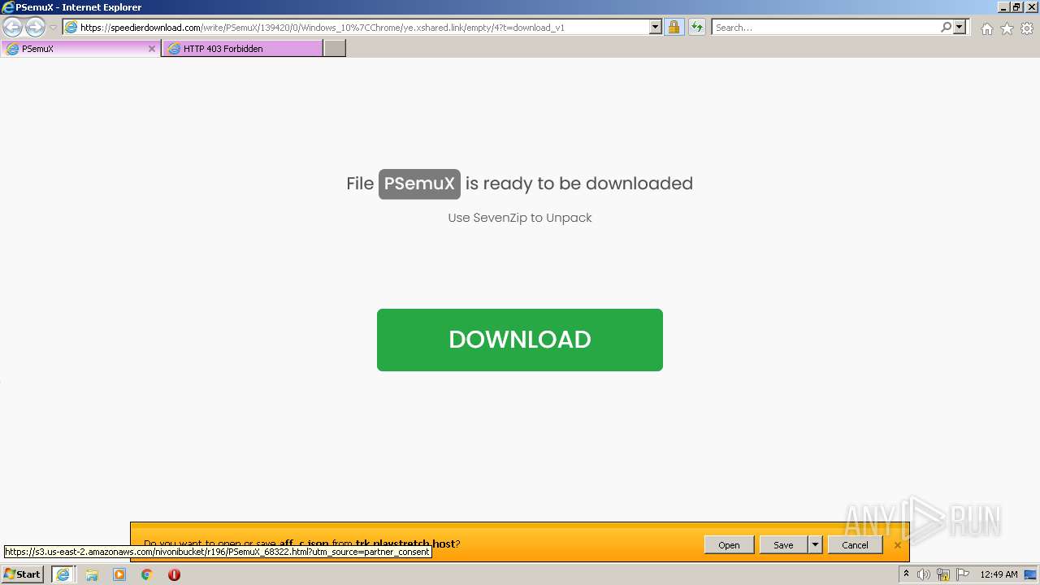1040x585 pixels.
Task: Refresh the page with the green arrows icon
Action: [x=697, y=28]
